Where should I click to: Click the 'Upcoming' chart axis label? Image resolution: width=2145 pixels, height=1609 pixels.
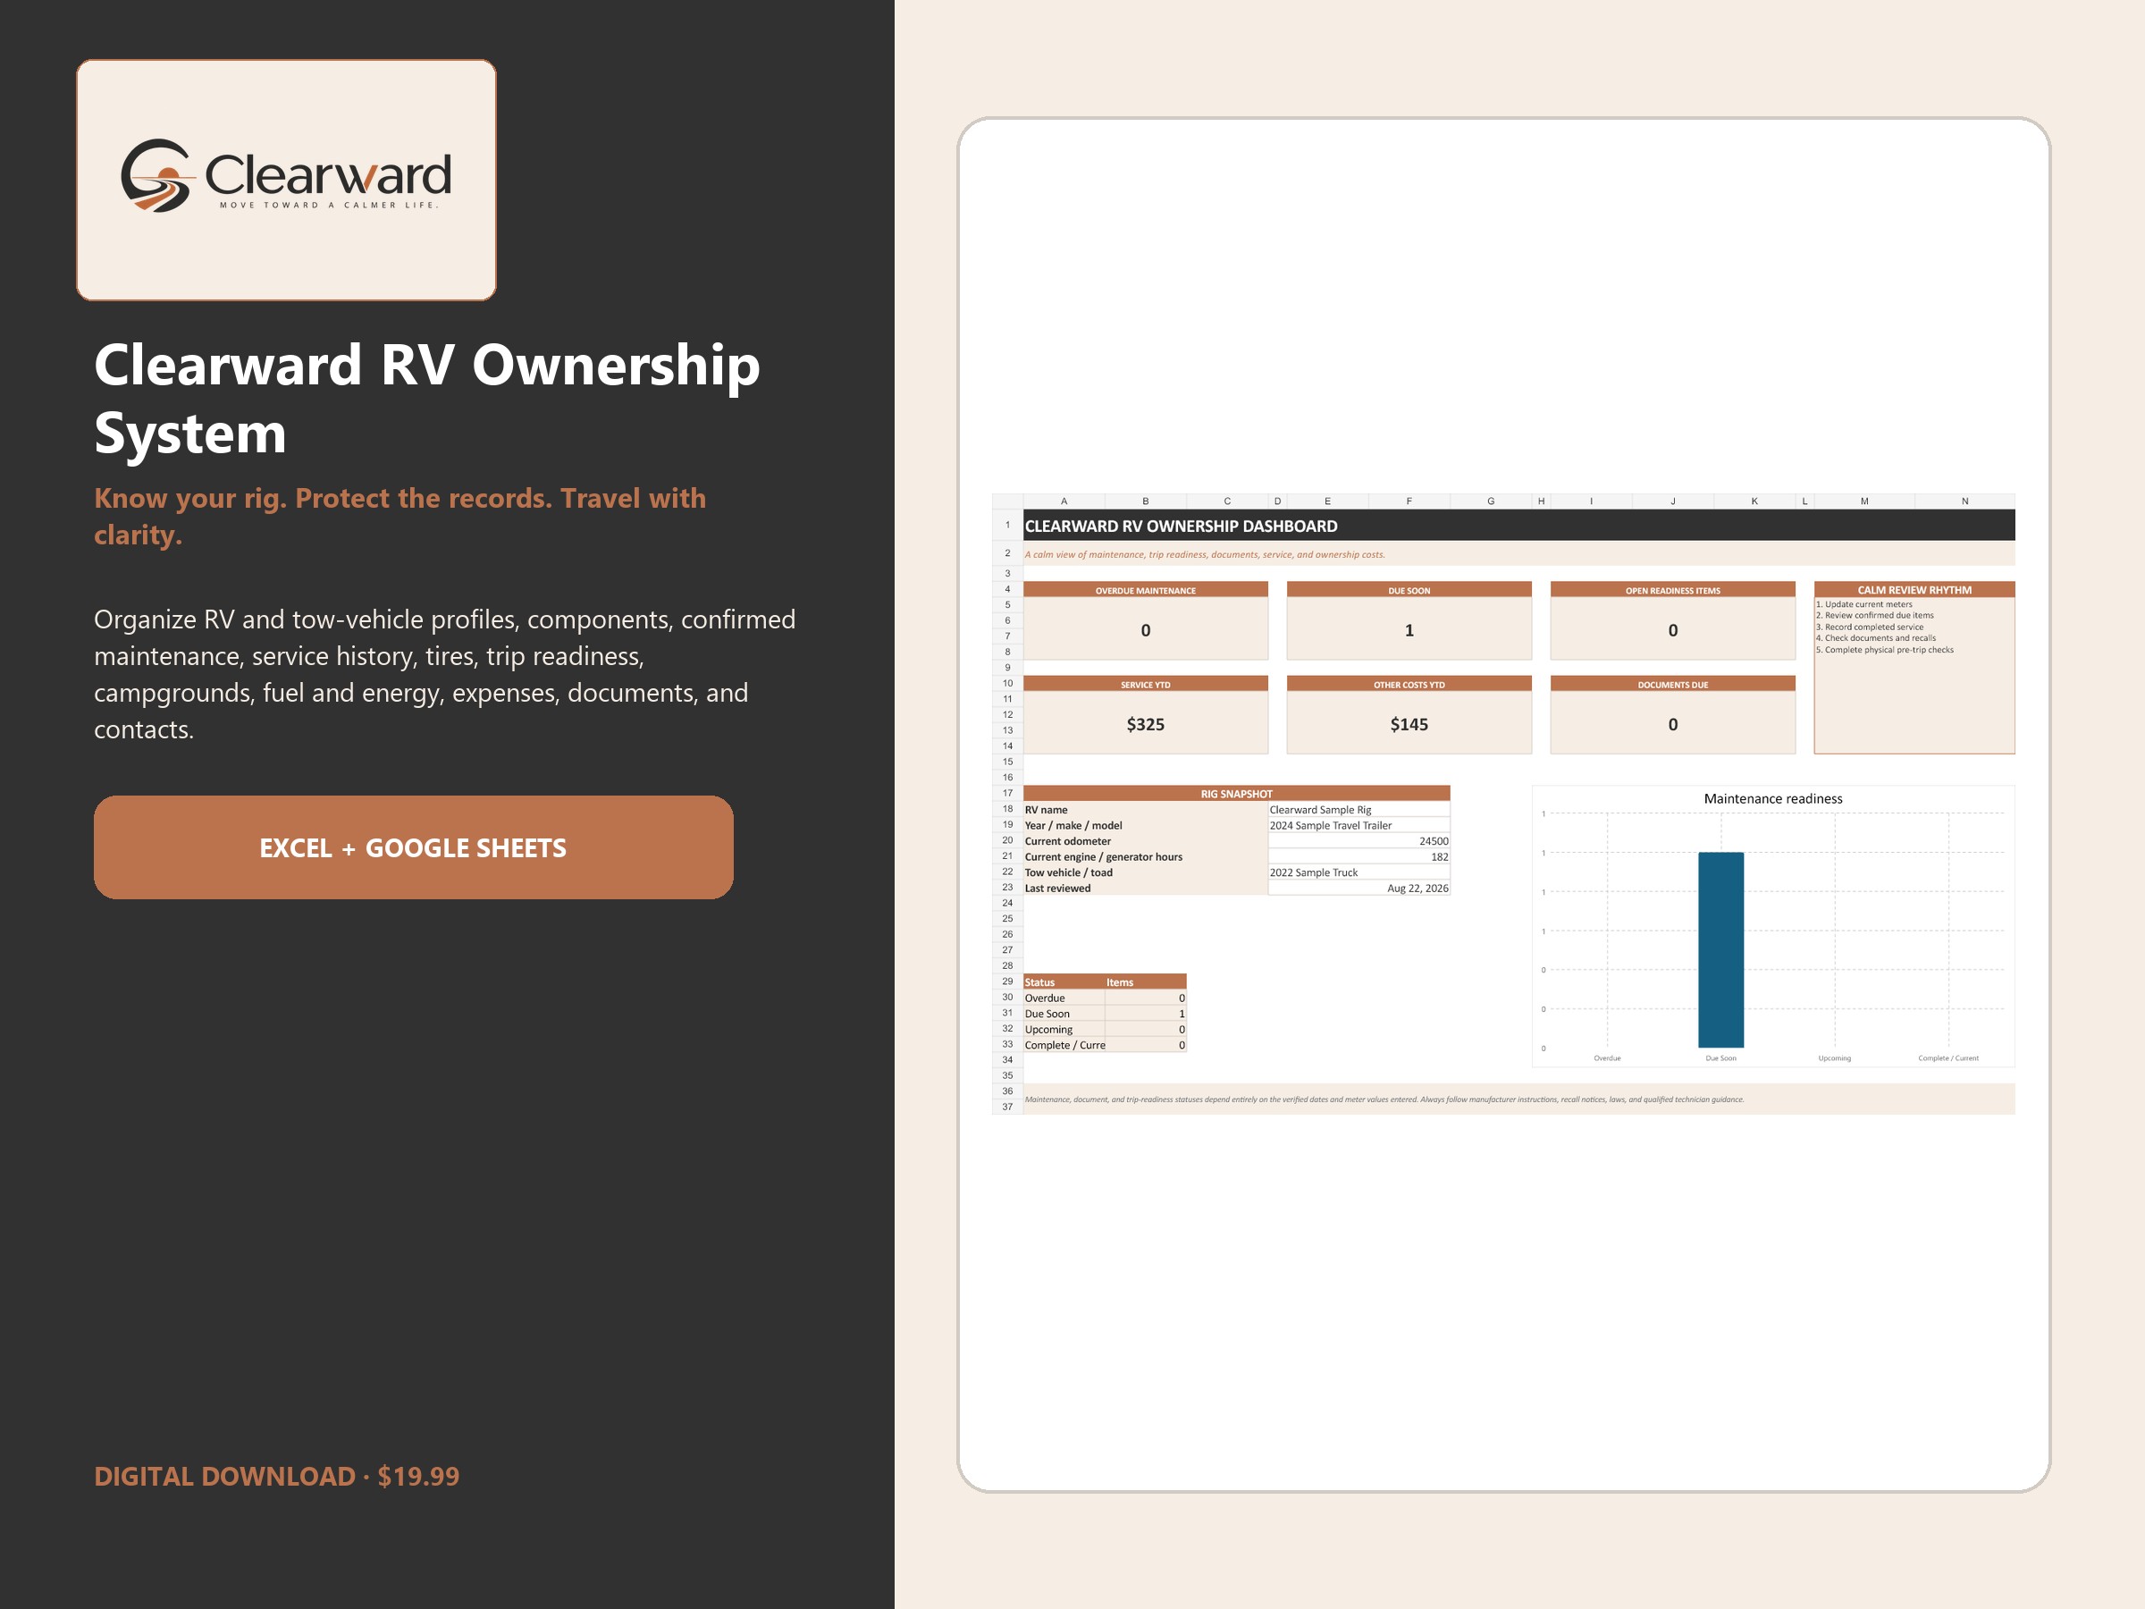tap(1834, 1058)
